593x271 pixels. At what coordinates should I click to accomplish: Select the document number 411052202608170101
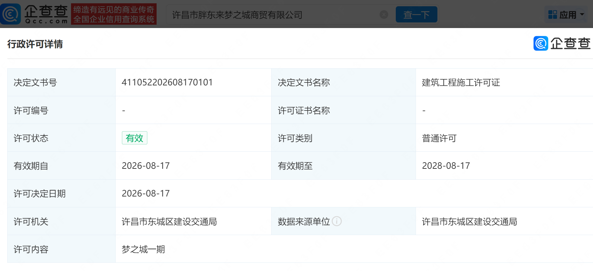167,82
